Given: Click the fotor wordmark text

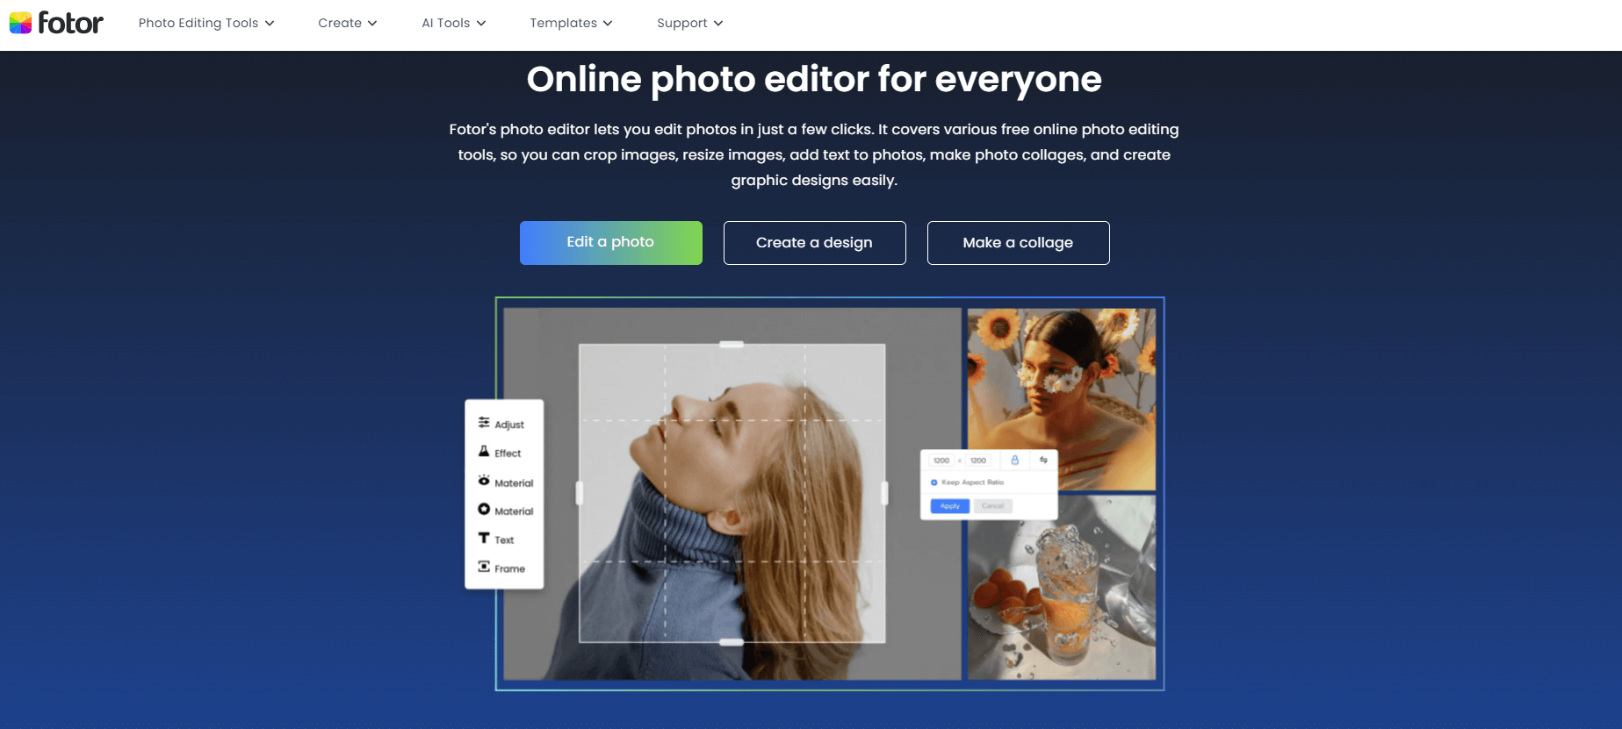Looking at the screenshot, I should tap(71, 23).
